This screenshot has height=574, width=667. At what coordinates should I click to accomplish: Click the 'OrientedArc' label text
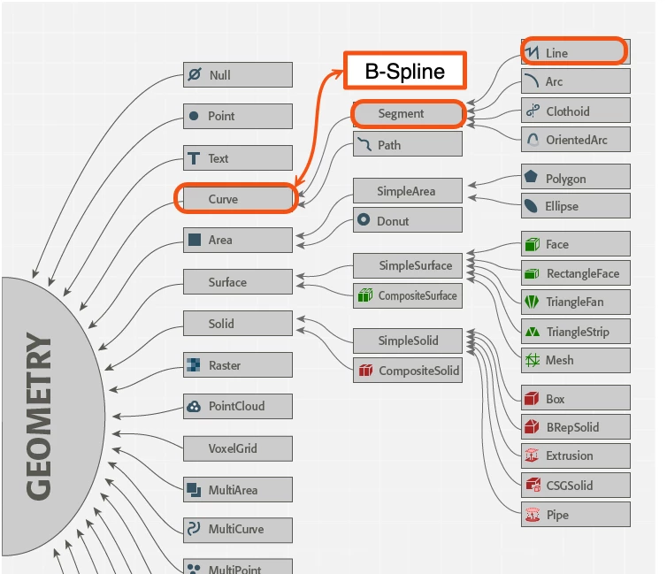tap(577, 140)
